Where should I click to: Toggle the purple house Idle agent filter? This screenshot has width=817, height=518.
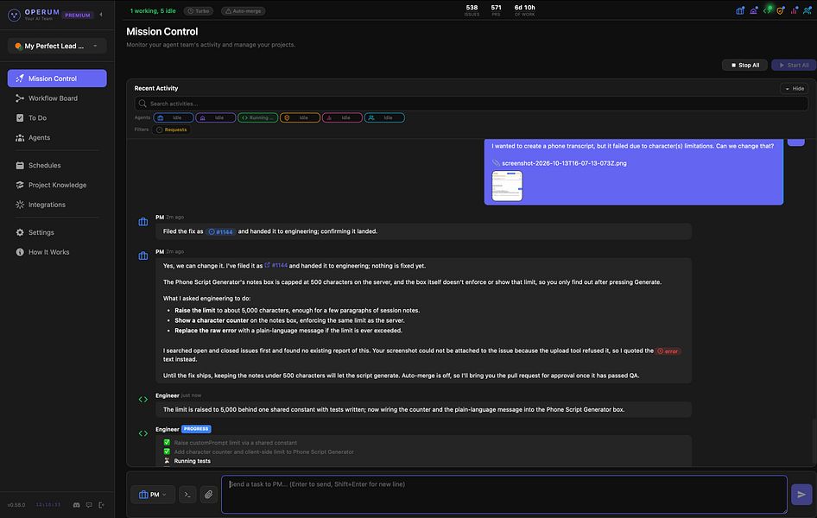[216, 117]
